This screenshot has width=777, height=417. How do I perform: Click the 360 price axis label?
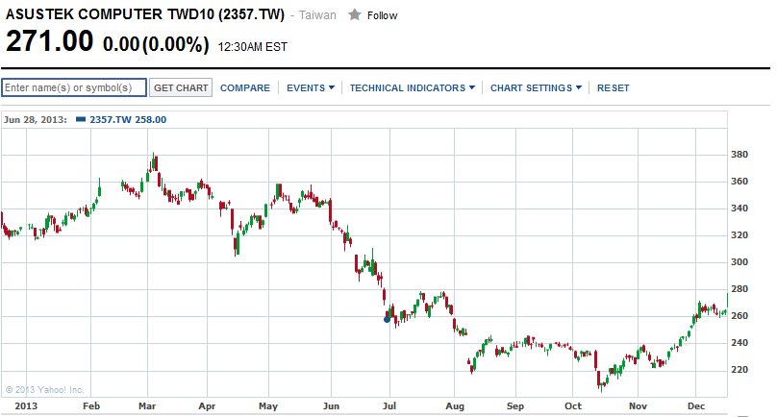[x=739, y=182]
